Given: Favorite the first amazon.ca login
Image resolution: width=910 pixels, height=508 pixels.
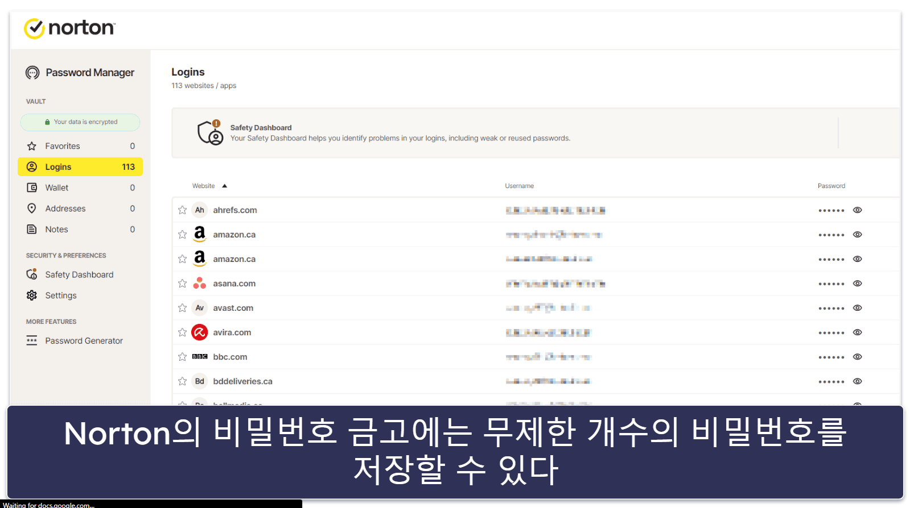Looking at the screenshot, I should (182, 235).
